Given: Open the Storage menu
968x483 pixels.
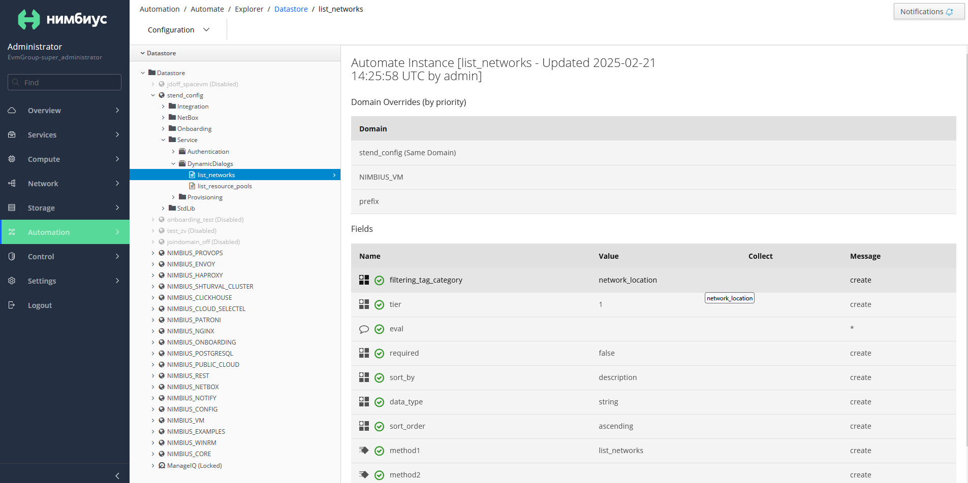Looking at the screenshot, I should 65,208.
